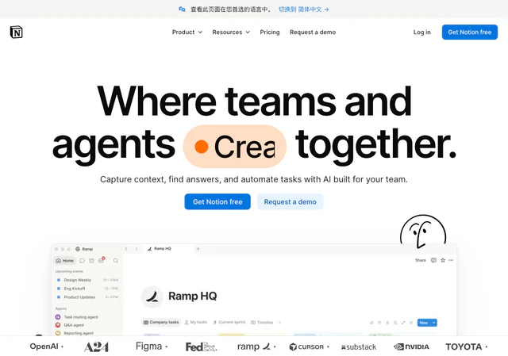
Task: Open the chat bubble icon in sidebar
Action: pyautogui.click(x=82, y=261)
